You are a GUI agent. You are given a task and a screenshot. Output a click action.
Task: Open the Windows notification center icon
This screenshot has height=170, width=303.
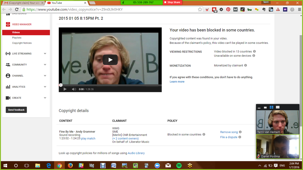[x=275, y=165]
